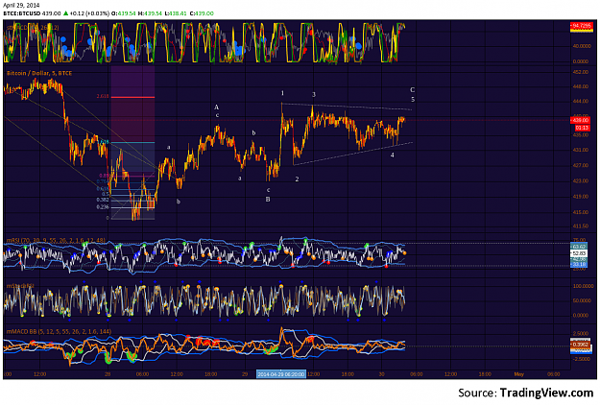Click the 52.83 RSI value label
The height and width of the screenshot is (405, 600).
[x=579, y=253]
